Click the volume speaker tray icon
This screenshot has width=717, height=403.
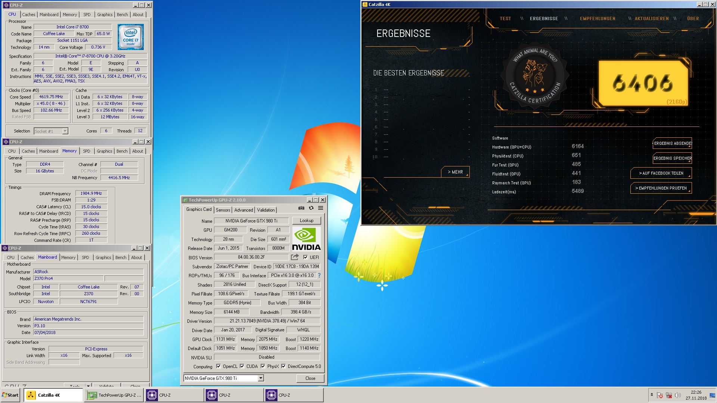point(678,395)
